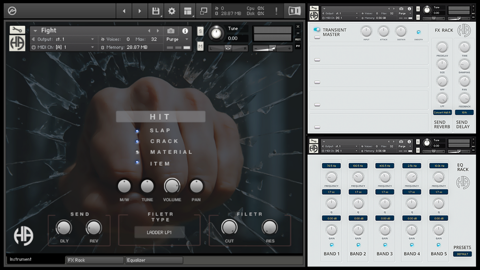The image size is (480, 270).
Task: Toggle the Transient Master power switch
Action: click(317, 30)
